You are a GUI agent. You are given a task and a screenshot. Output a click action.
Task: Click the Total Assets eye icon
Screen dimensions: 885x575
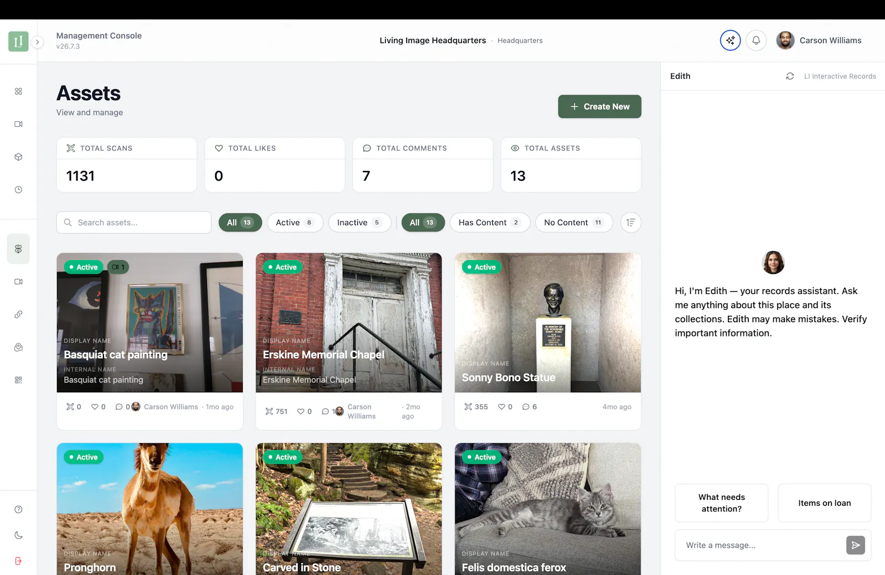point(515,148)
